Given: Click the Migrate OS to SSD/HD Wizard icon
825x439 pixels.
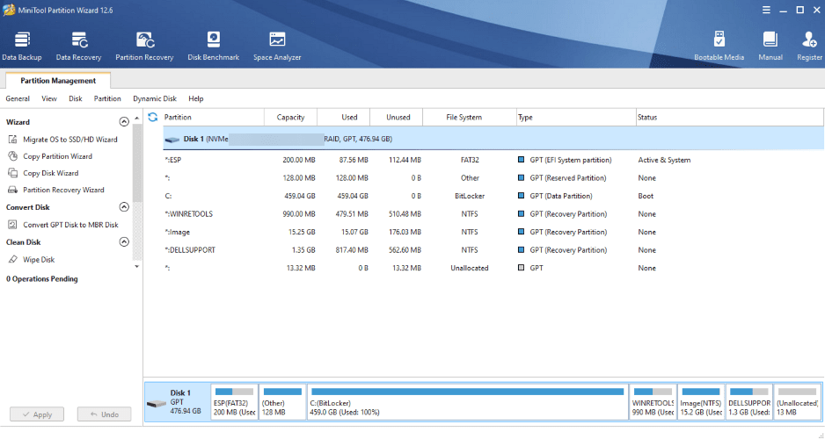Looking at the screenshot, I should [12, 139].
